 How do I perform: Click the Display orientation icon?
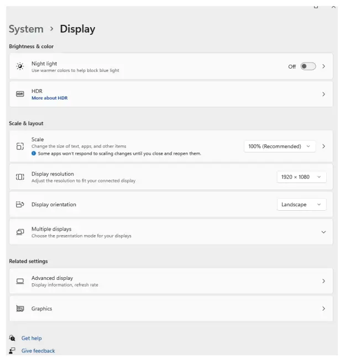coord(20,205)
